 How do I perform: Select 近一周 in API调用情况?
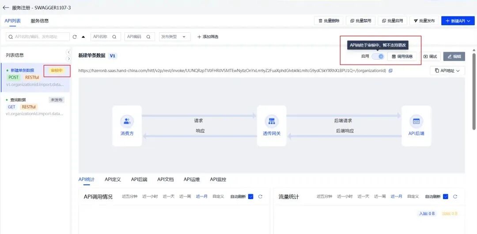click(x=185, y=196)
